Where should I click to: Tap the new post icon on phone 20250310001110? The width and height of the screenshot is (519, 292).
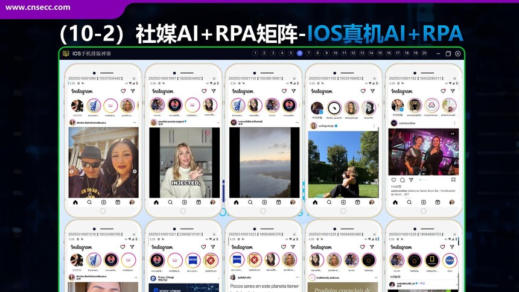[264, 202]
